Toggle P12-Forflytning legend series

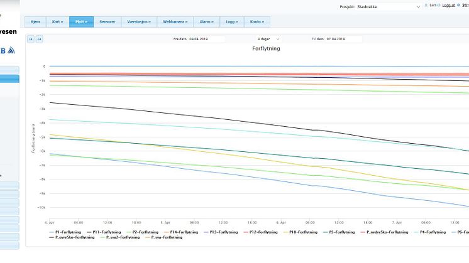pos(260,232)
